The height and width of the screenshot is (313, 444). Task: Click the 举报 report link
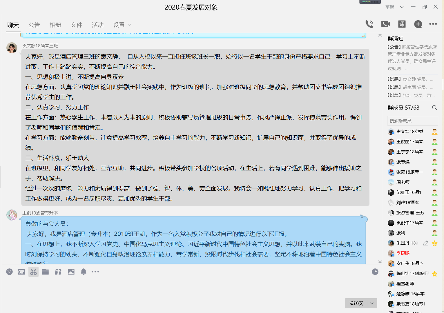(x=389, y=7)
